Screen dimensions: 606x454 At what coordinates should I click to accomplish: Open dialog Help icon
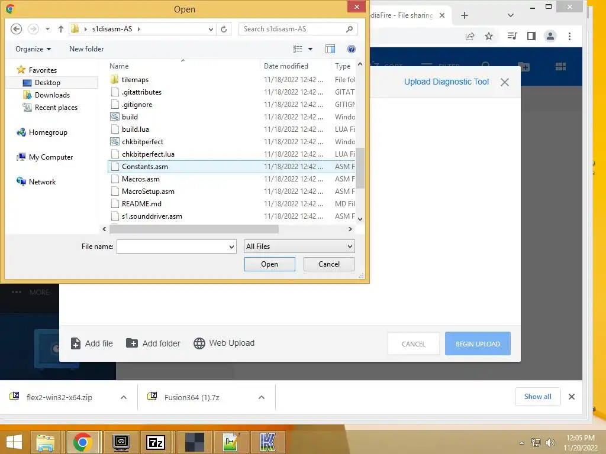pyautogui.click(x=352, y=49)
